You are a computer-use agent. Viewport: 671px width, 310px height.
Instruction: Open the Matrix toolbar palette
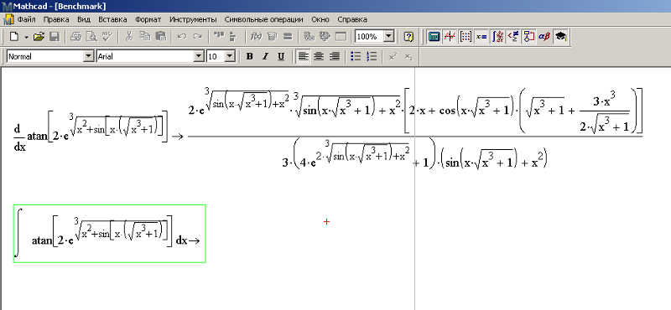click(x=466, y=37)
